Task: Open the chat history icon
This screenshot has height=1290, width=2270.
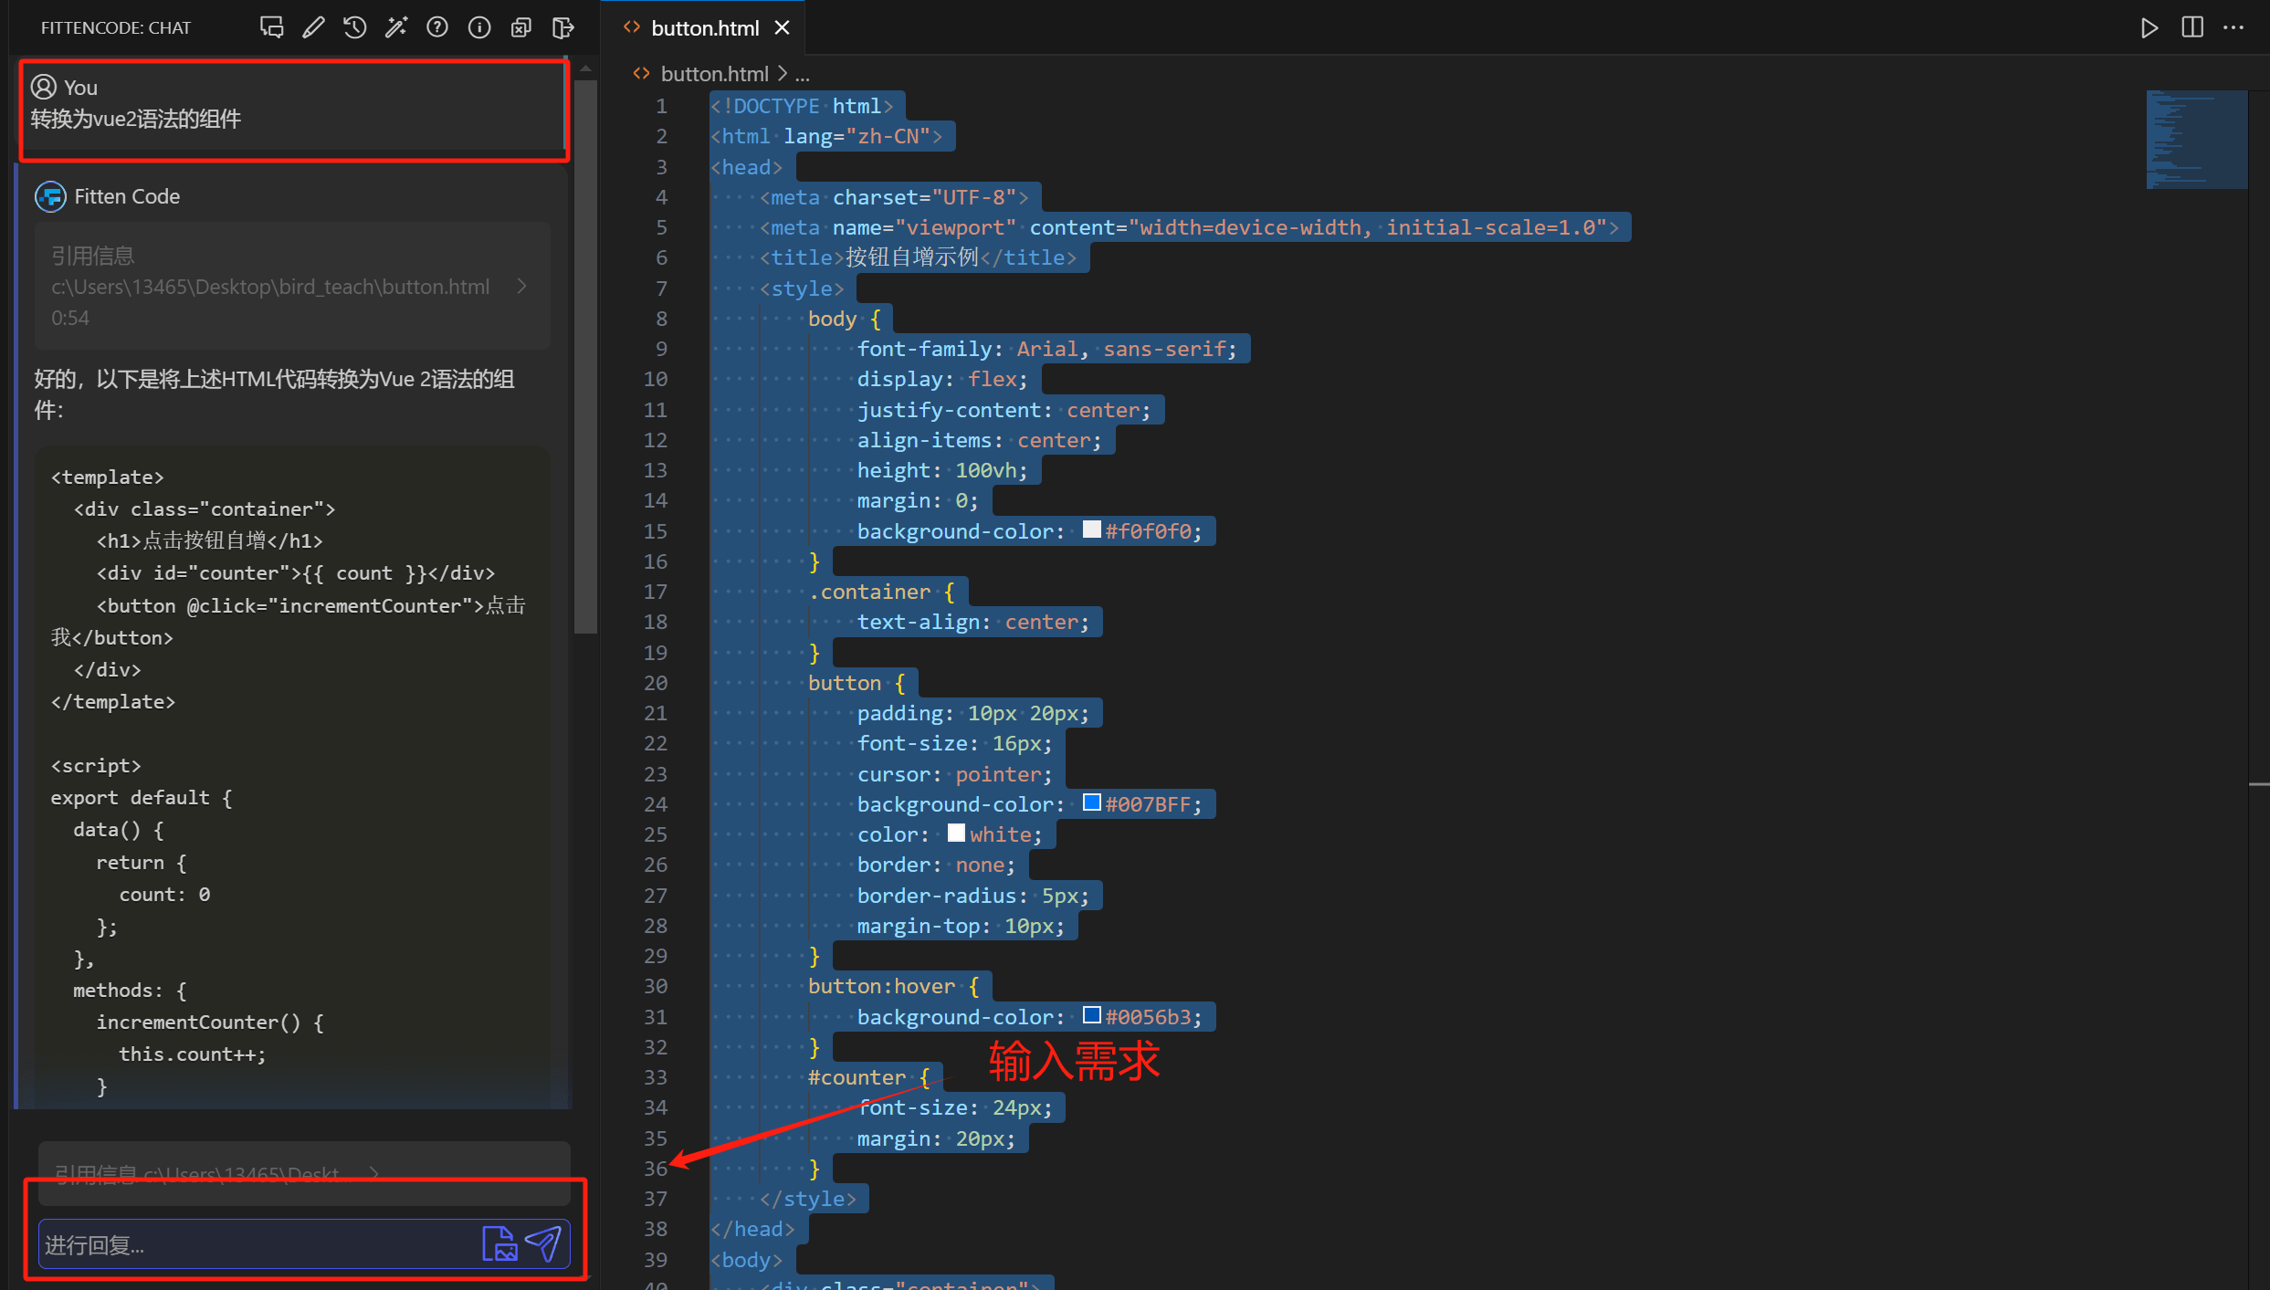Action: (x=354, y=27)
